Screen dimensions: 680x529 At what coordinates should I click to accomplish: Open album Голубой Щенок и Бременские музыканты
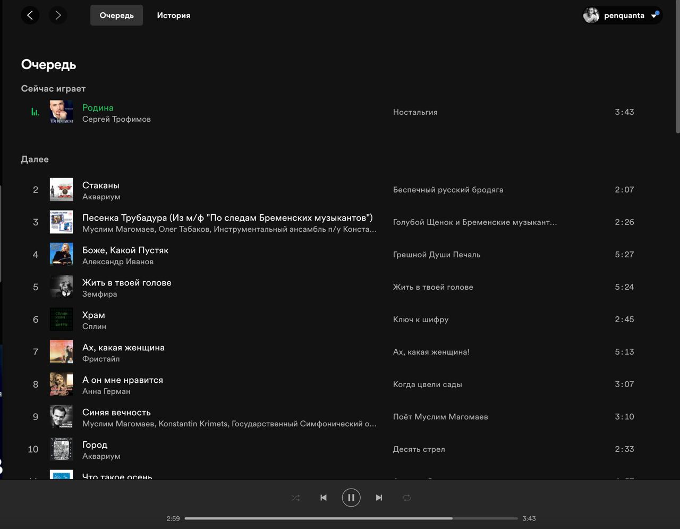tap(475, 222)
